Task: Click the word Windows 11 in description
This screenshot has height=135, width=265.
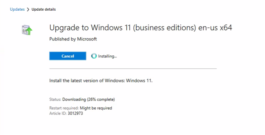Action: click(x=139, y=81)
